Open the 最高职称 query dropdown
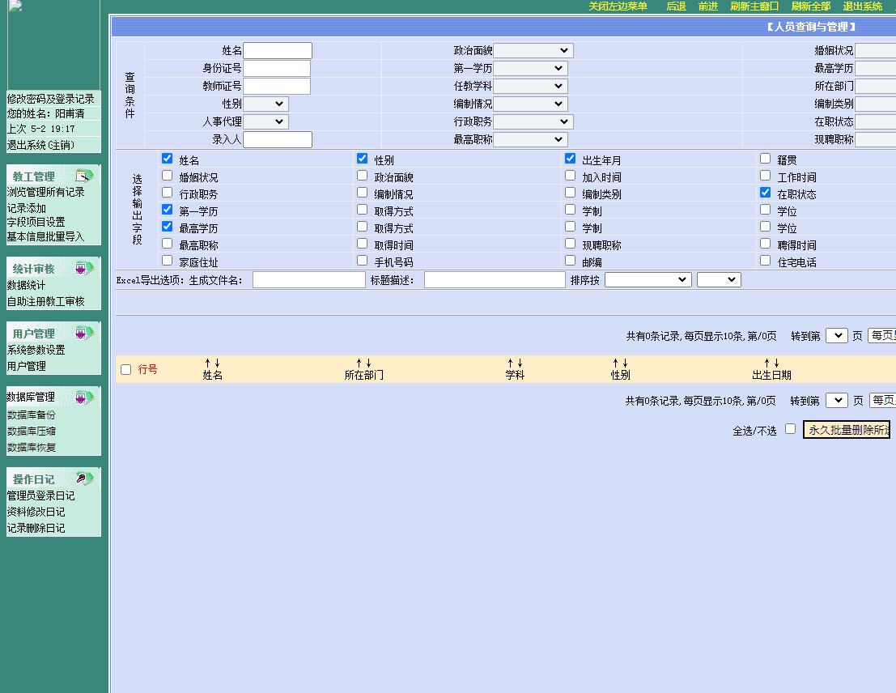 (x=530, y=139)
